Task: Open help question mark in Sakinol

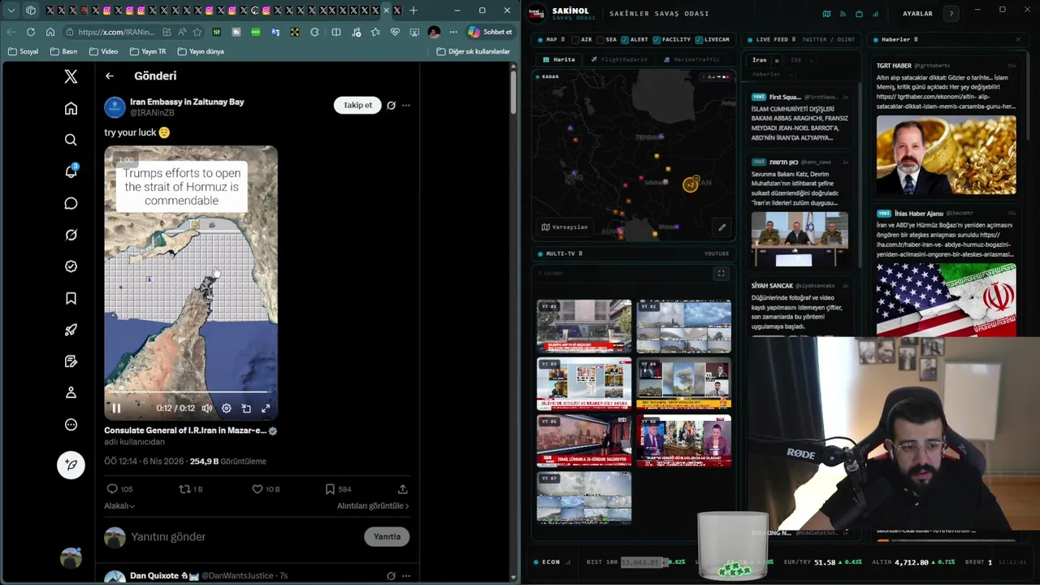Action: tap(951, 14)
